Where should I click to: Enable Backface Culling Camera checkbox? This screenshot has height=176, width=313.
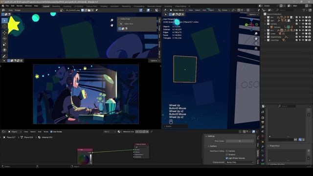coord(227,151)
